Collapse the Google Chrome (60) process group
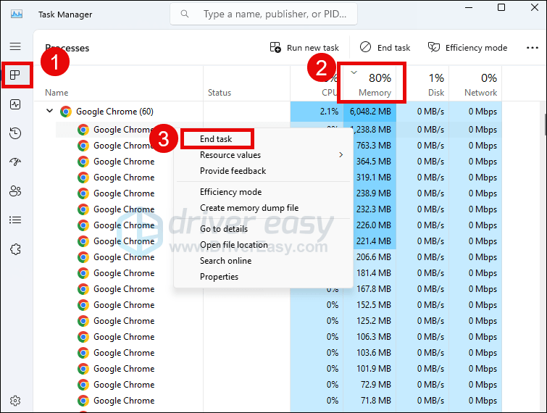The width and height of the screenshot is (547, 413). (50, 112)
